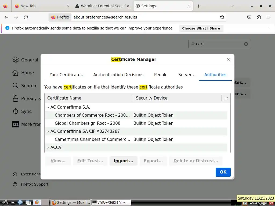Open the column picker icon in certificate table

tap(226, 98)
